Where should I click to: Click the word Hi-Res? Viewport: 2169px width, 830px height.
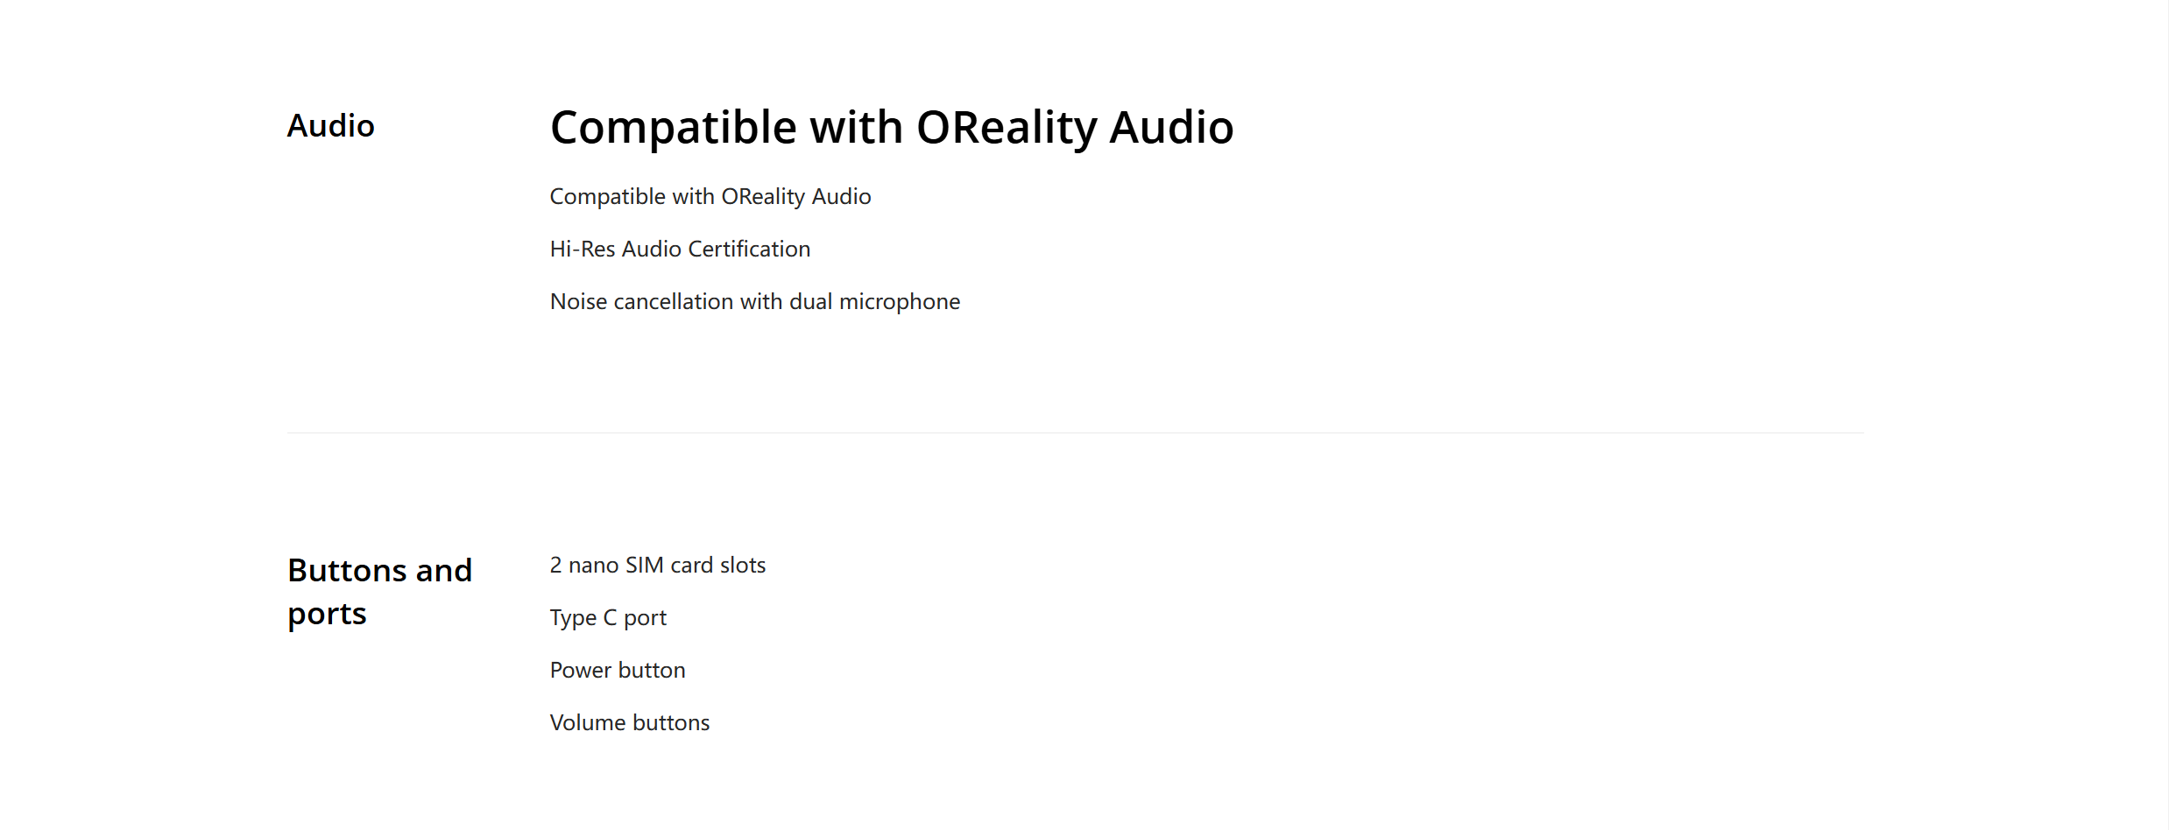pyautogui.click(x=583, y=250)
